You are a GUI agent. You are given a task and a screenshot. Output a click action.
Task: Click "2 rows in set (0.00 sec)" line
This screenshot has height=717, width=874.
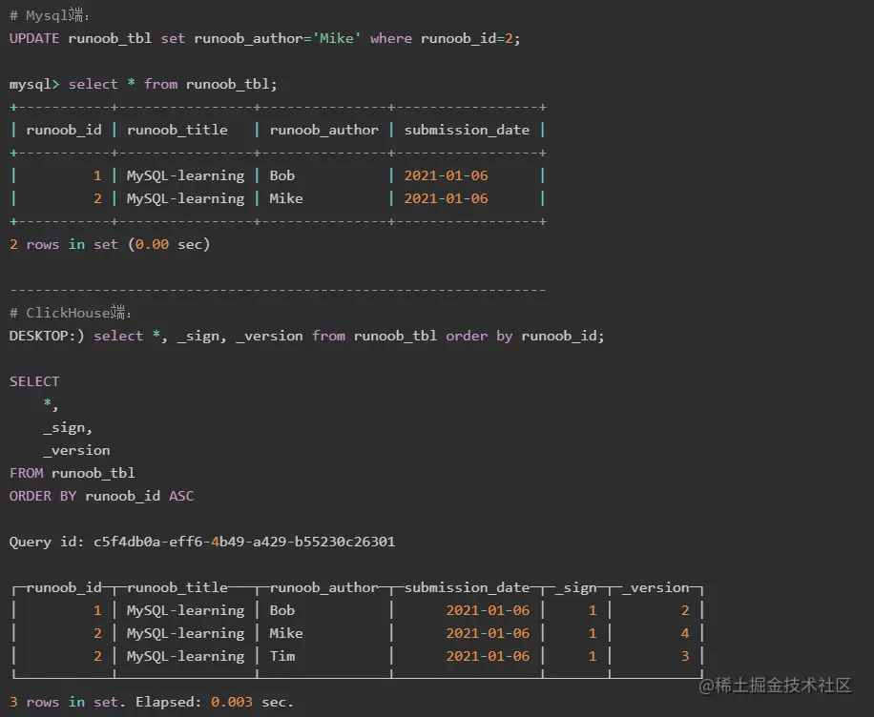point(109,244)
